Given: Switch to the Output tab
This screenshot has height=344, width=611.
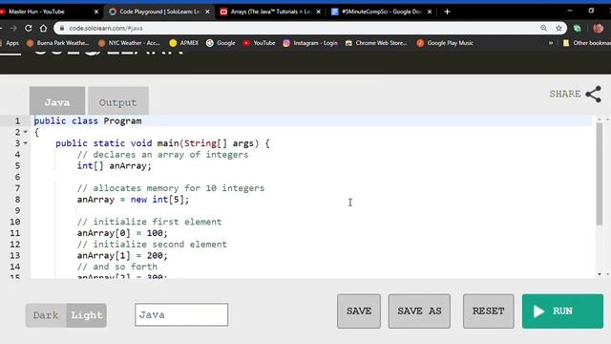Looking at the screenshot, I should (x=118, y=101).
